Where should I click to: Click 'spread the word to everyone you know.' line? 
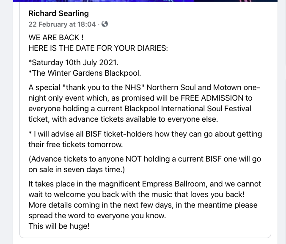97,216
